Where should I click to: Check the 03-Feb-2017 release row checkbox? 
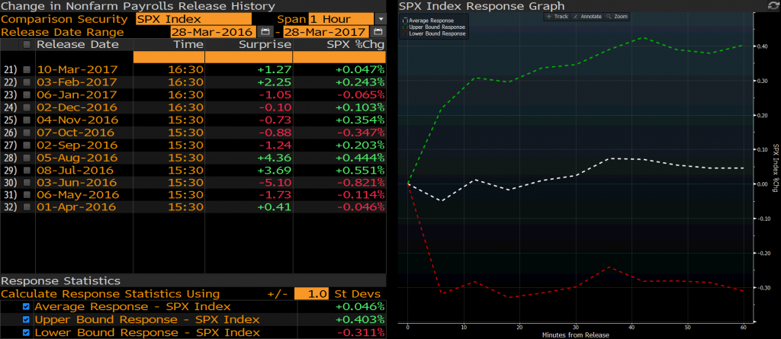[x=27, y=82]
